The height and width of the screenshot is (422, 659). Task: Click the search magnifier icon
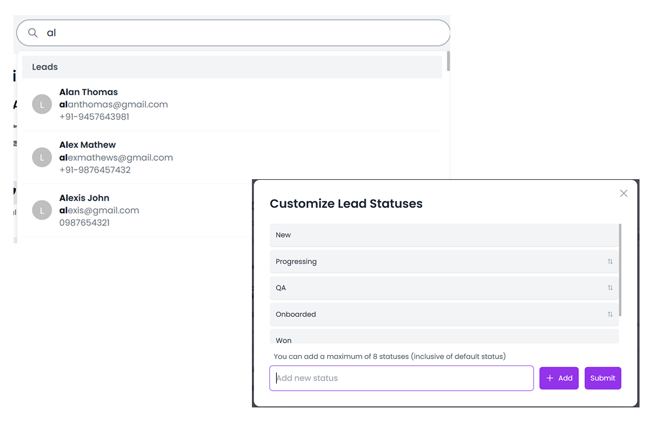(x=33, y=33)
